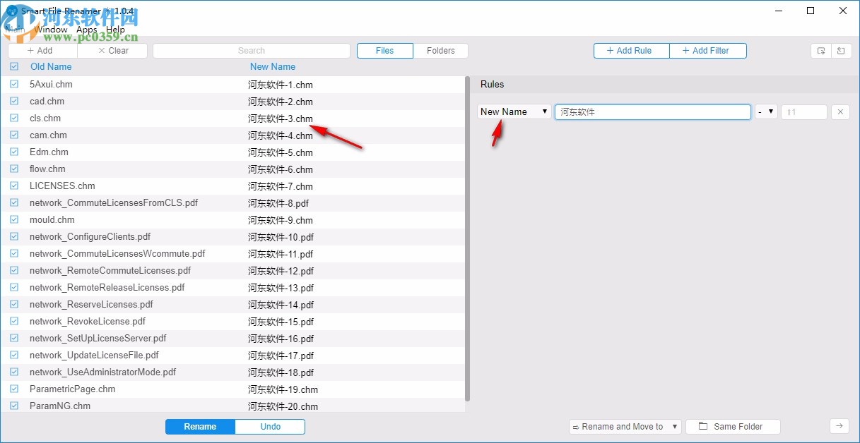This screenshot has height=443, width=860.
Task: Run renaming with the arrow icon bottom right
Action: 840,426
